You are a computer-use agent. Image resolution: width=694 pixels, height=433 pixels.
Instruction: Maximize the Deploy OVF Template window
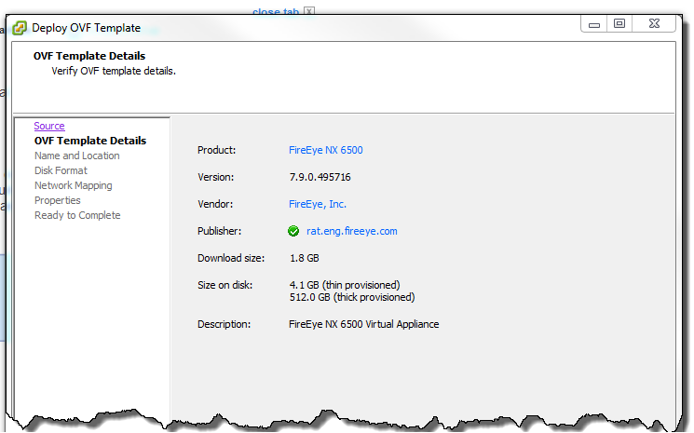pos(619,23)
